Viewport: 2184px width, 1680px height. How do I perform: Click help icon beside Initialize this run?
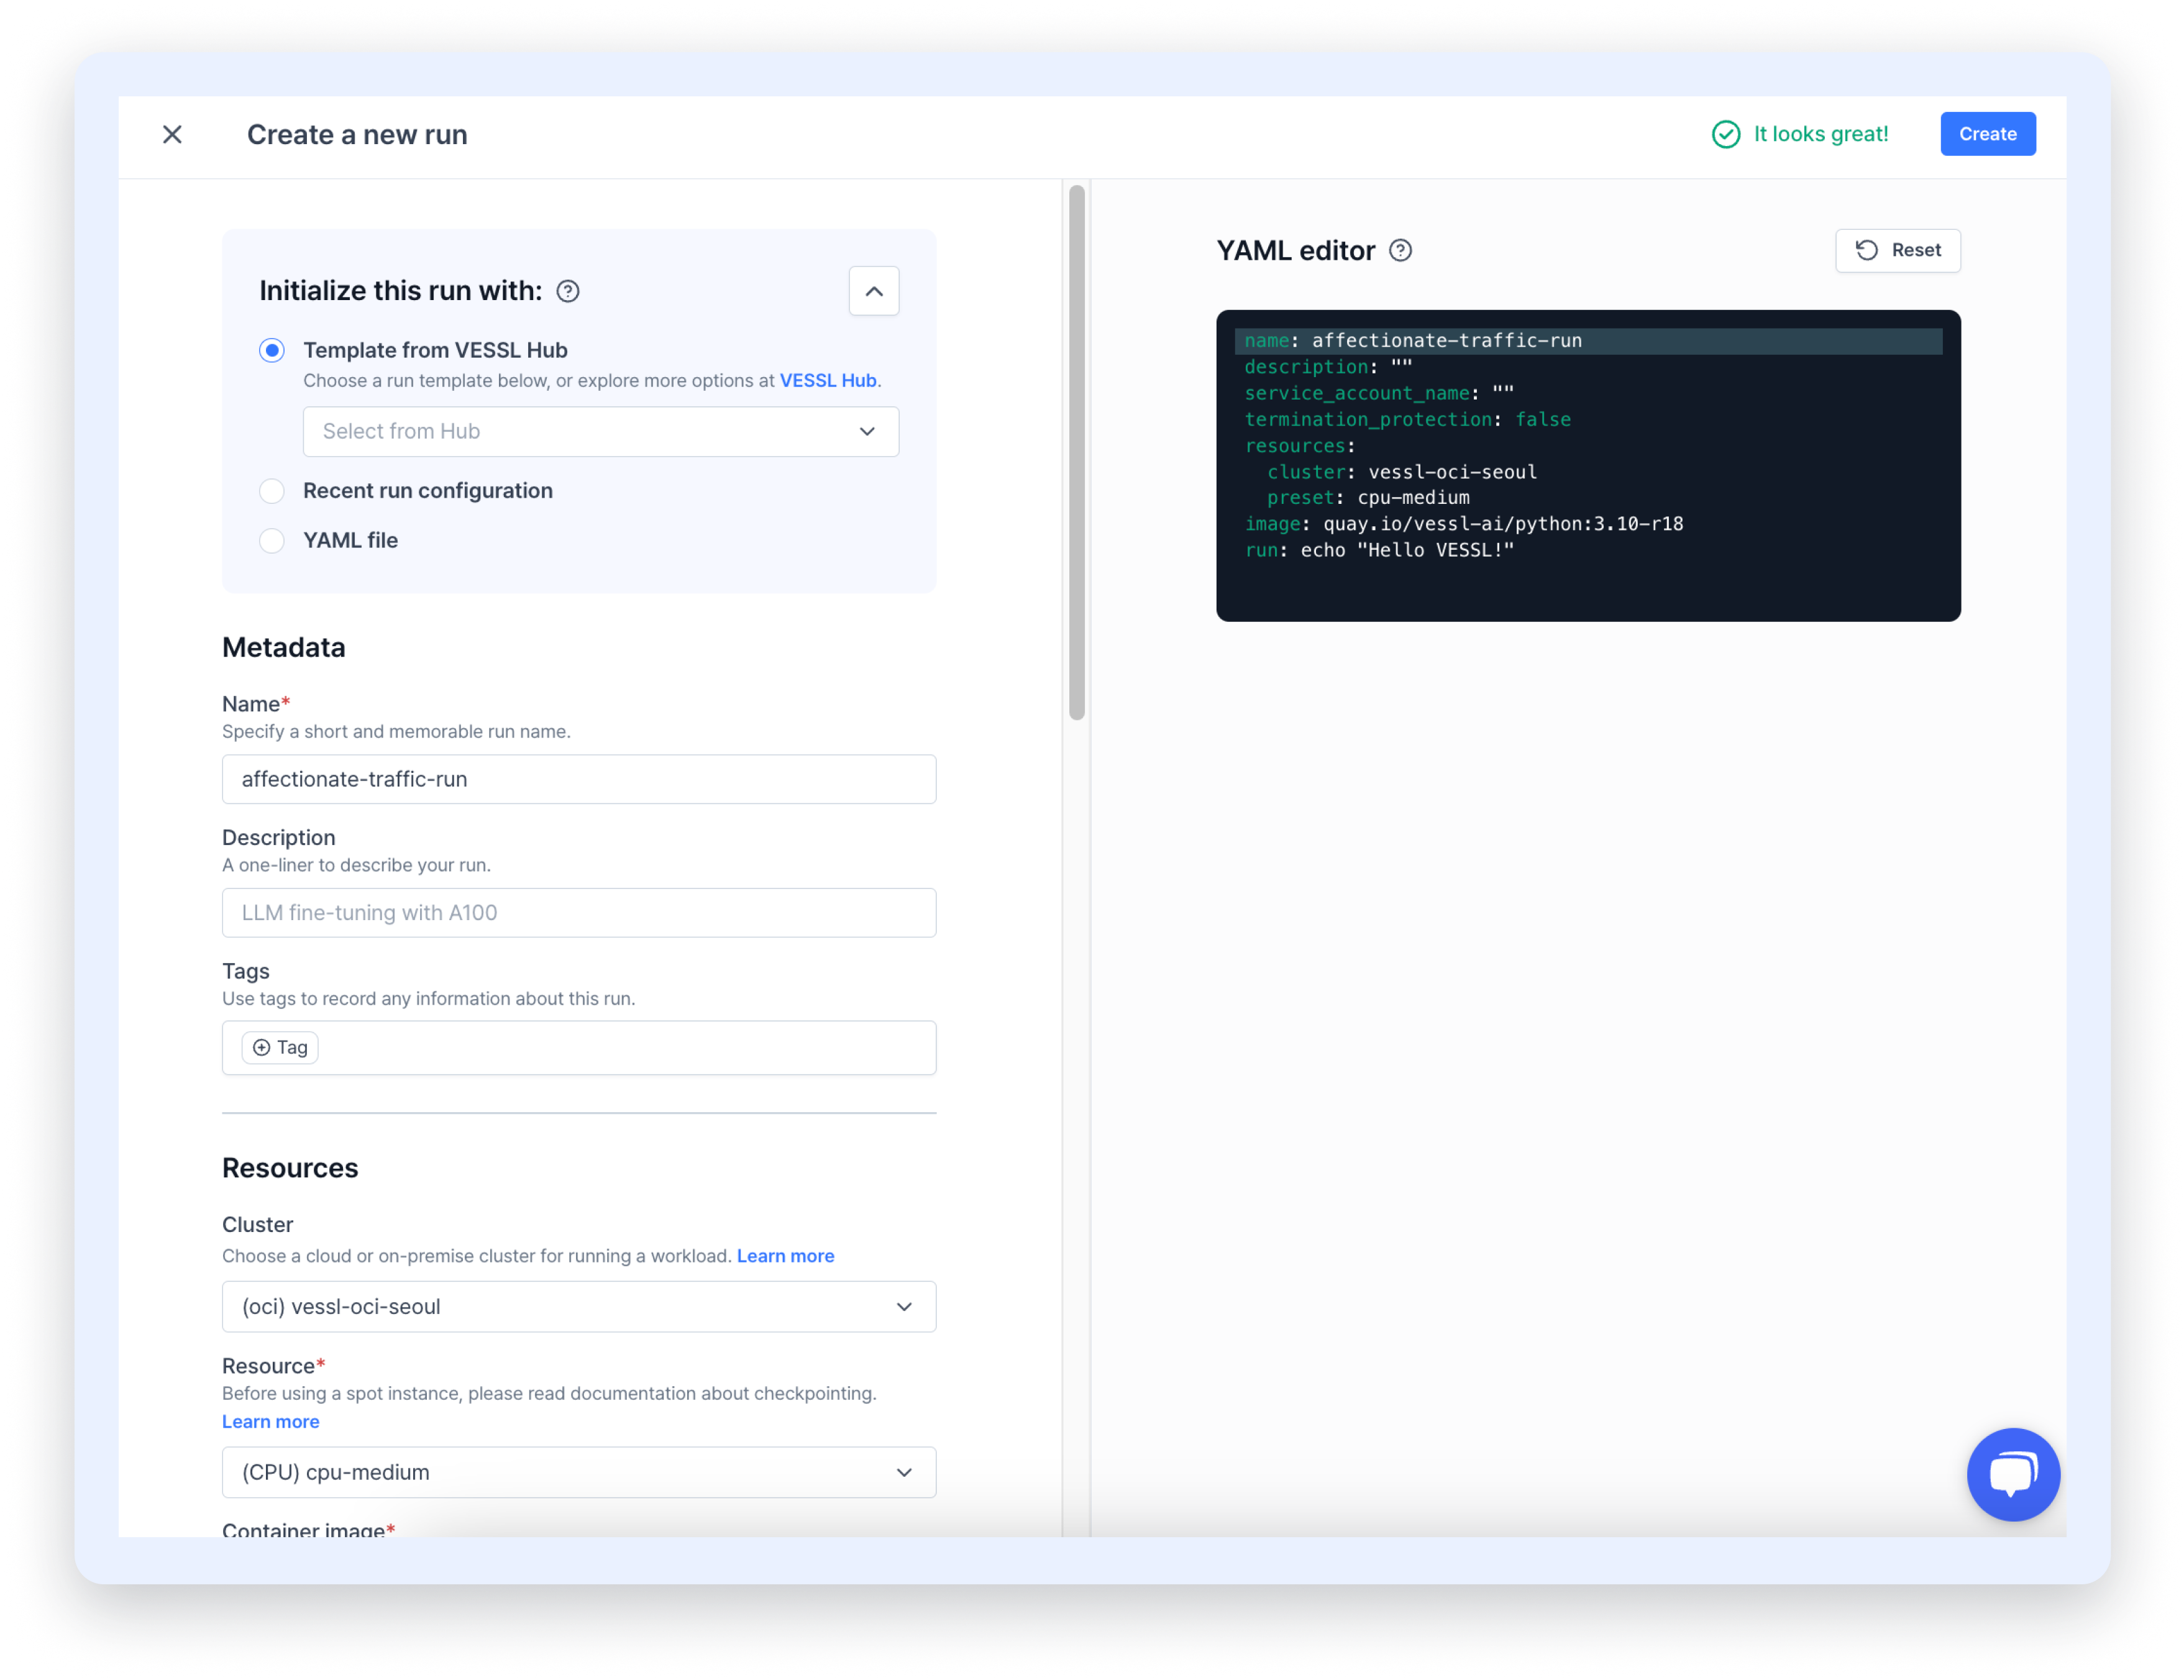tap(568, 291)
